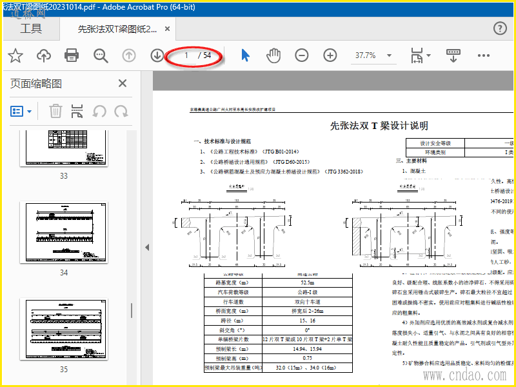Image resolution: width=516 pixels, height=387 pixels.
Task: Click the 环境类别 table cell
Action: 435,152
